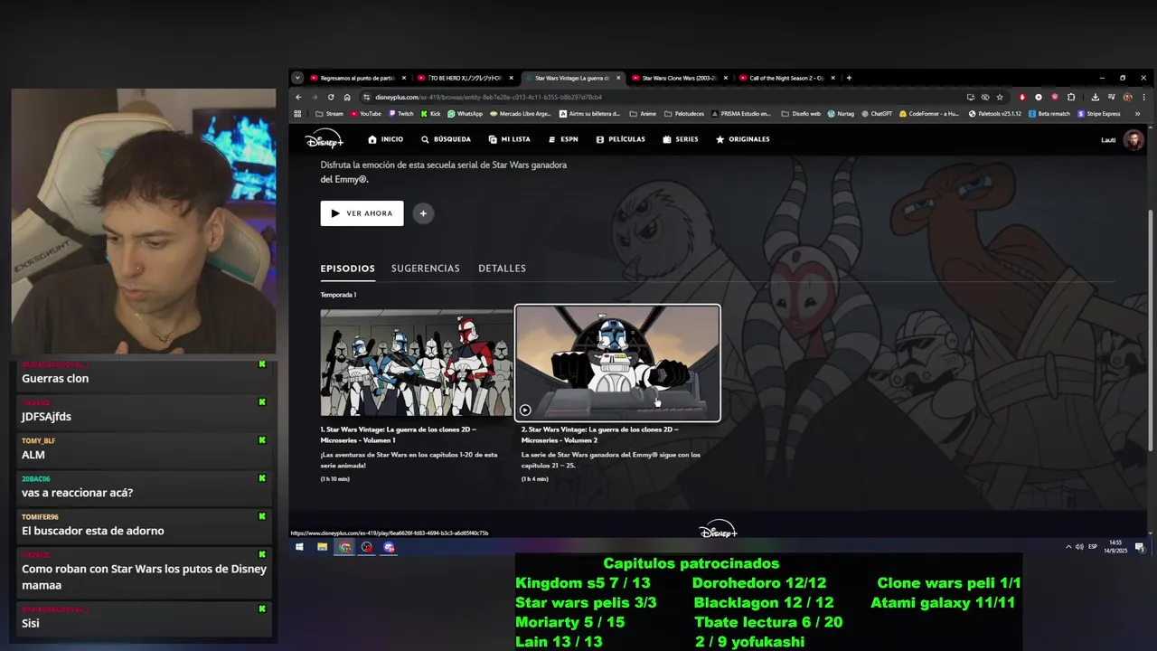Open the Twitch bookmark
Viewport: 1157px width, 651px height.
coord(400,114)
